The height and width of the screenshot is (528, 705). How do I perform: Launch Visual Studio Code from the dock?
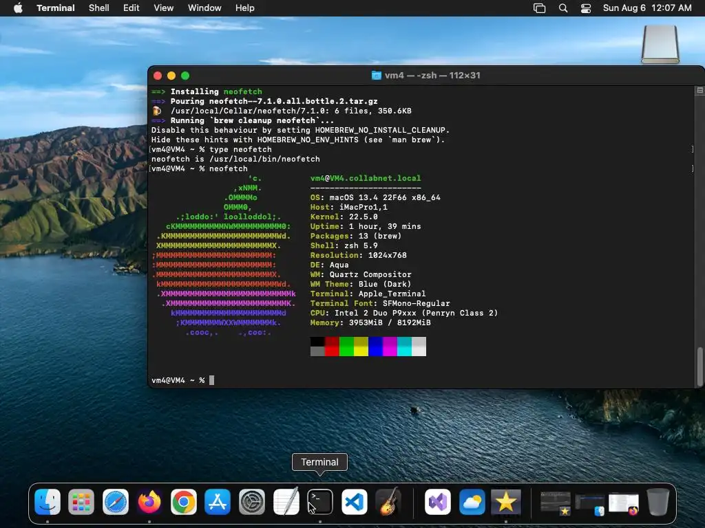click(x=355, y=501)
